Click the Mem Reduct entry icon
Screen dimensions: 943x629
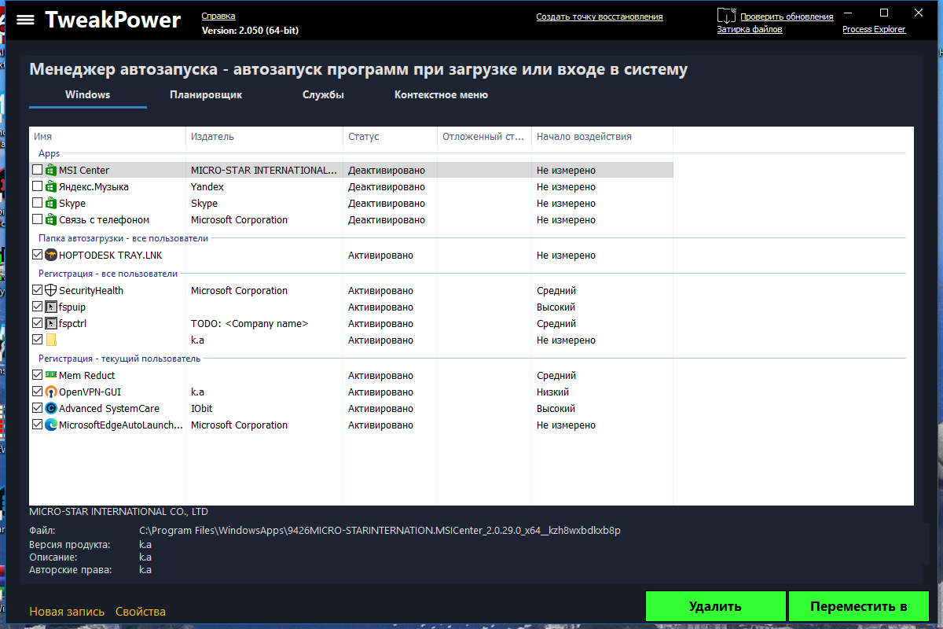tap(51, 376)
